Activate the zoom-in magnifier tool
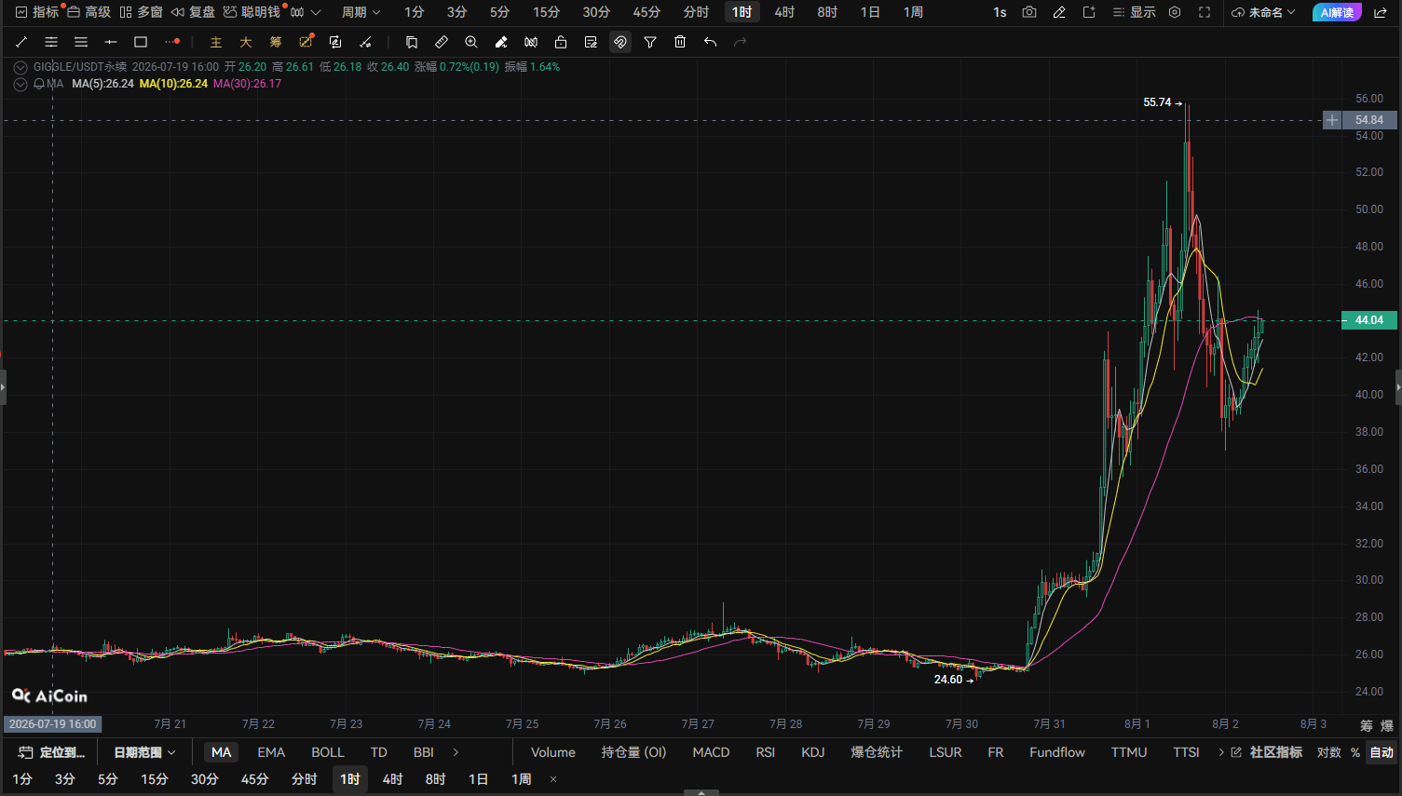Image resolution: width=1402 pixels, height=796 pixels. point(471,42)
